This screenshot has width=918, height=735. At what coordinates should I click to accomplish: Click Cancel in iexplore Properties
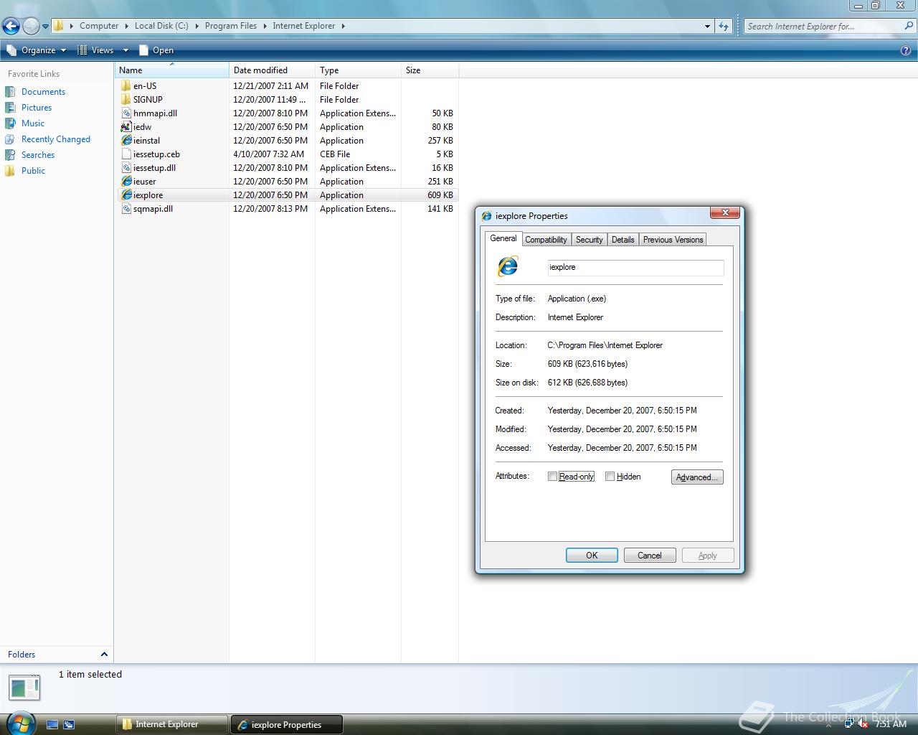point(650,556)
